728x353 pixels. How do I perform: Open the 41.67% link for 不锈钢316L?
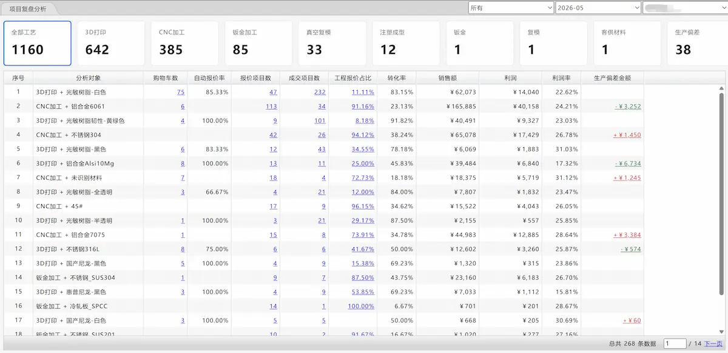point(363,249)
